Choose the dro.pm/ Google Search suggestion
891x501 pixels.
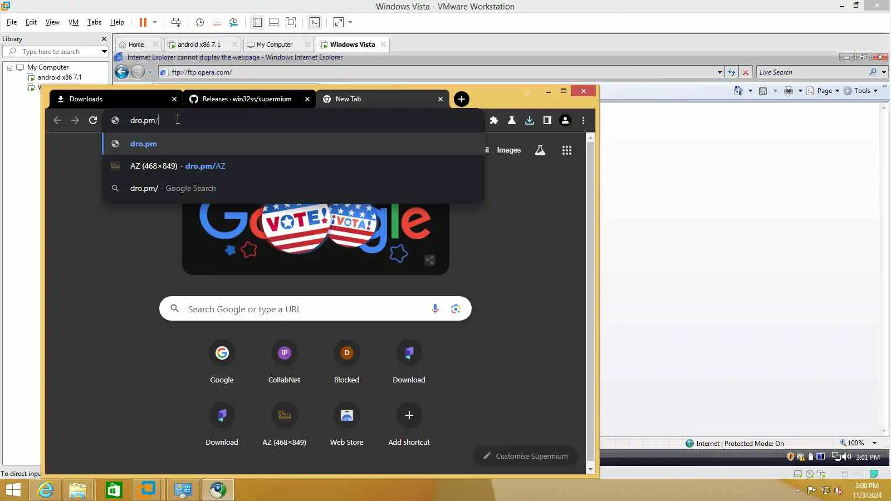[293, 188]
